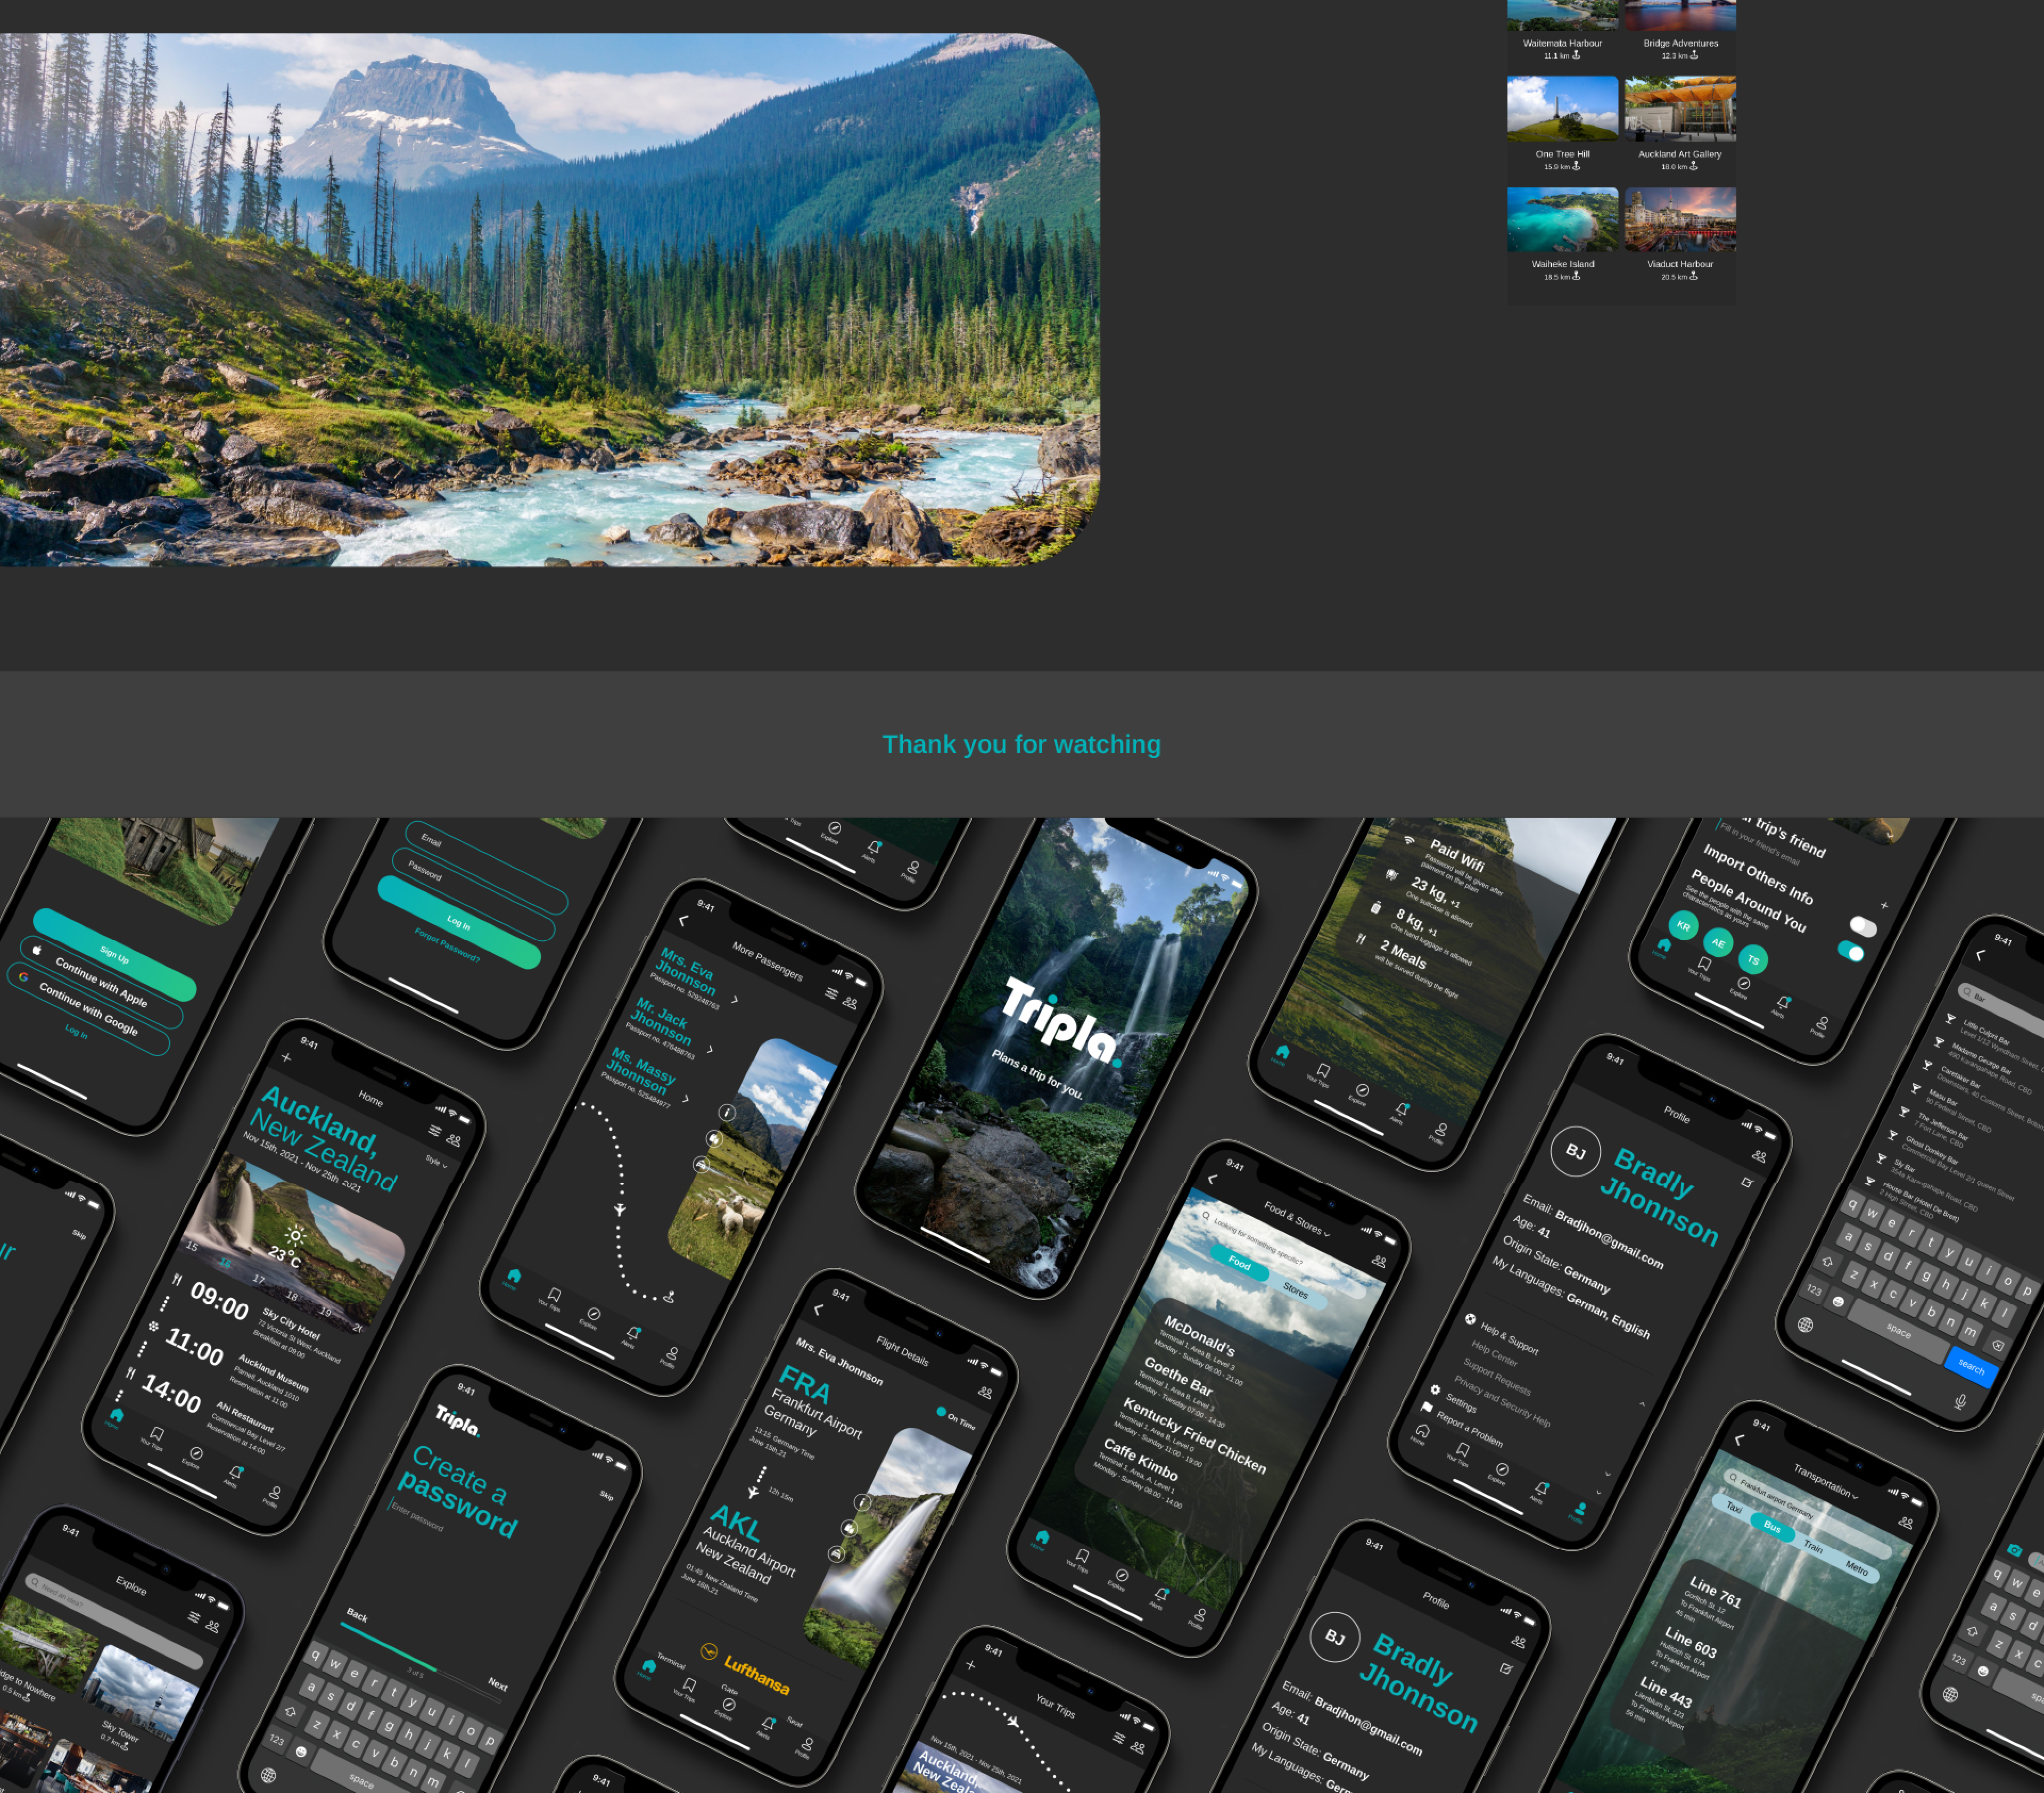
Task: Expand Ms. Massy Jhonnson passenger chevron
Action: 685,1098
